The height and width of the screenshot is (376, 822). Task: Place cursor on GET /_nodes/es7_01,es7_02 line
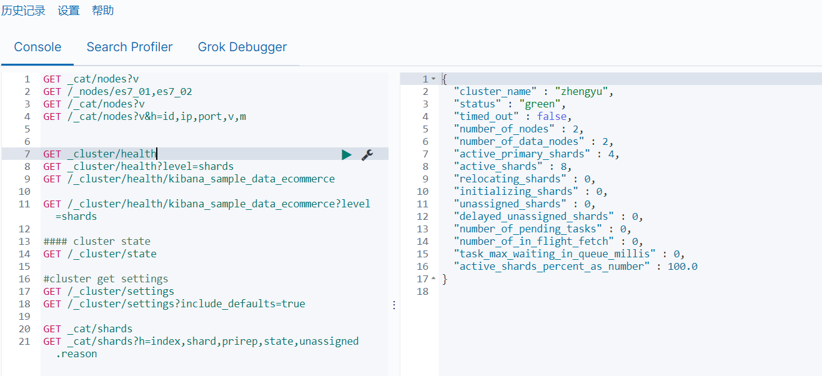[117, 92]
